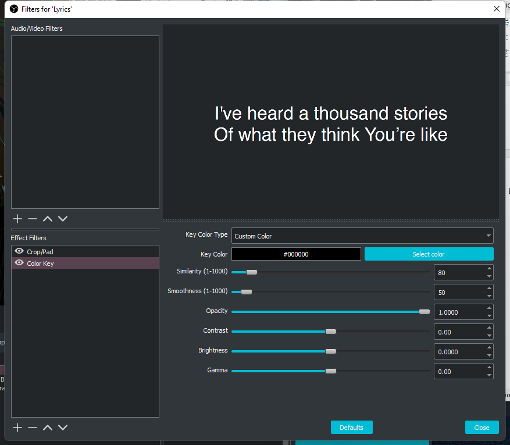Increase Similarity value with up arrow
The width and height of the screenshot is (510, 445).
[489, 268]
